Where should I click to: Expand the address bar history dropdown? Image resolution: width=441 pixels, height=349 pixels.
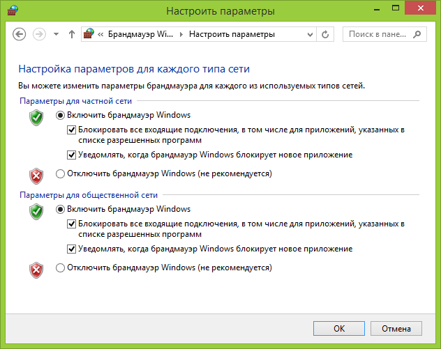click(309, 33)
